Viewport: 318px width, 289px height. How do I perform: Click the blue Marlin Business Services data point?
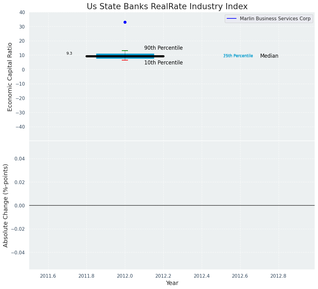[x=125, y=22]
